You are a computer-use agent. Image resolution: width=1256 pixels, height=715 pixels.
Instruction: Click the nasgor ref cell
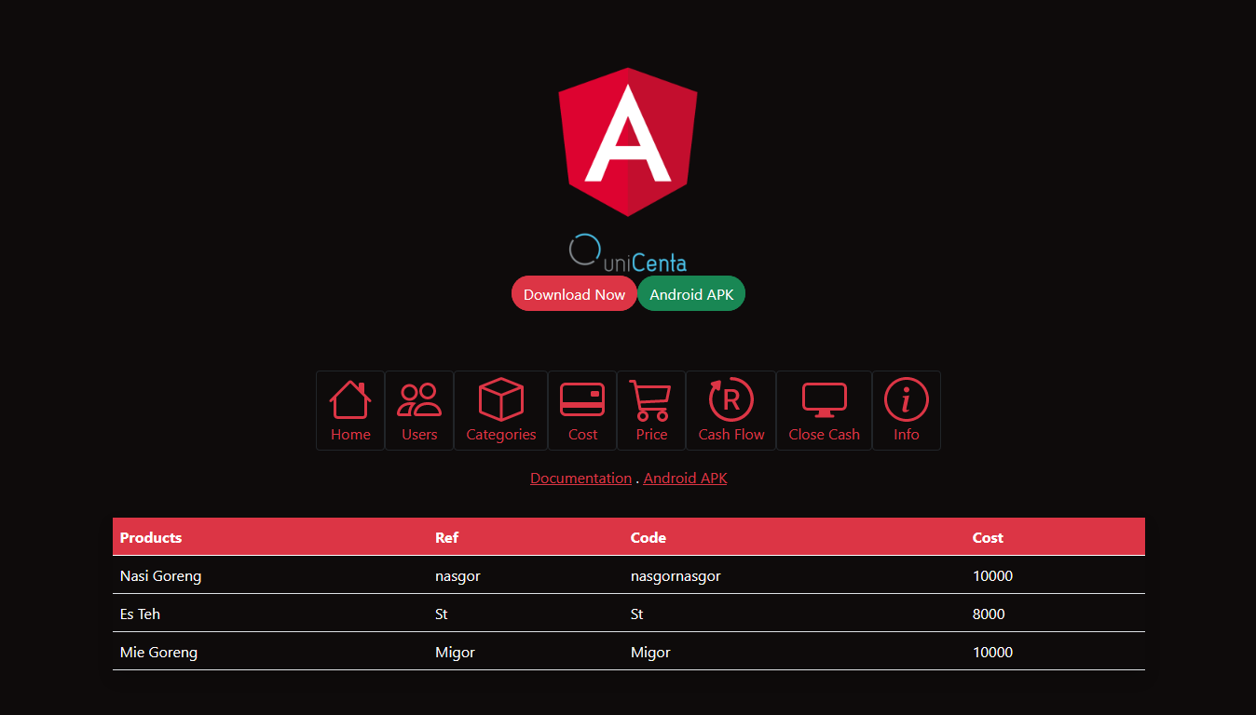(526, 575)
